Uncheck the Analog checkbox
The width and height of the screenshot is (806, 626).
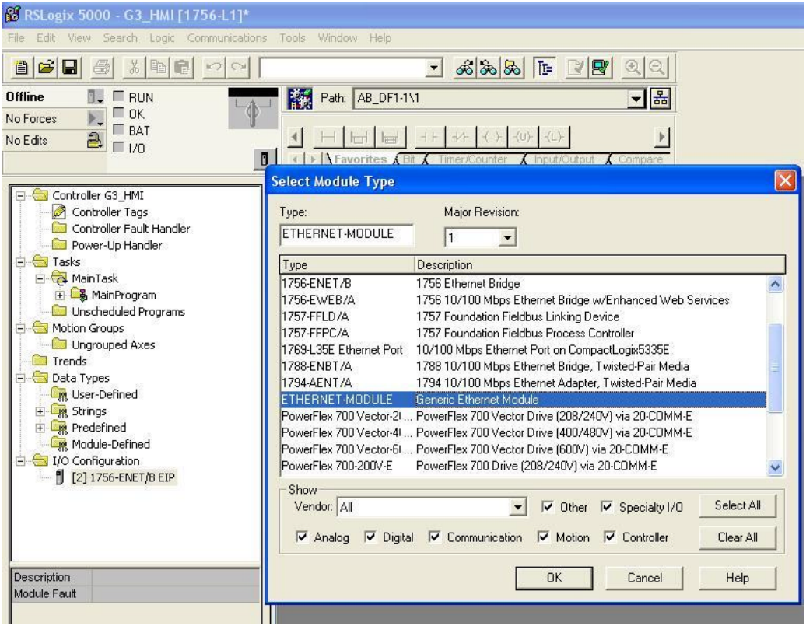[x=302, y=537]
